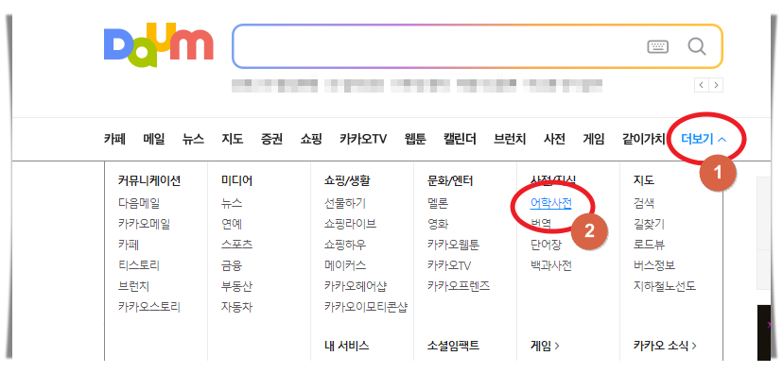Open 티스토리 link
Screen dimensions: 783x373
click(139, 265)
